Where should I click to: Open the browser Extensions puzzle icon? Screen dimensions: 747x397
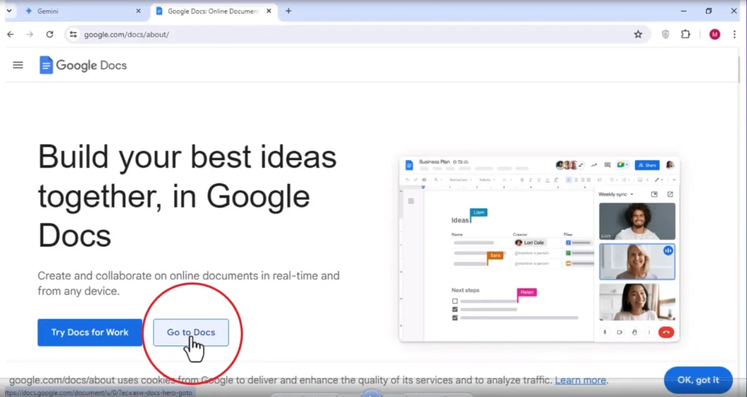[686, 34]
